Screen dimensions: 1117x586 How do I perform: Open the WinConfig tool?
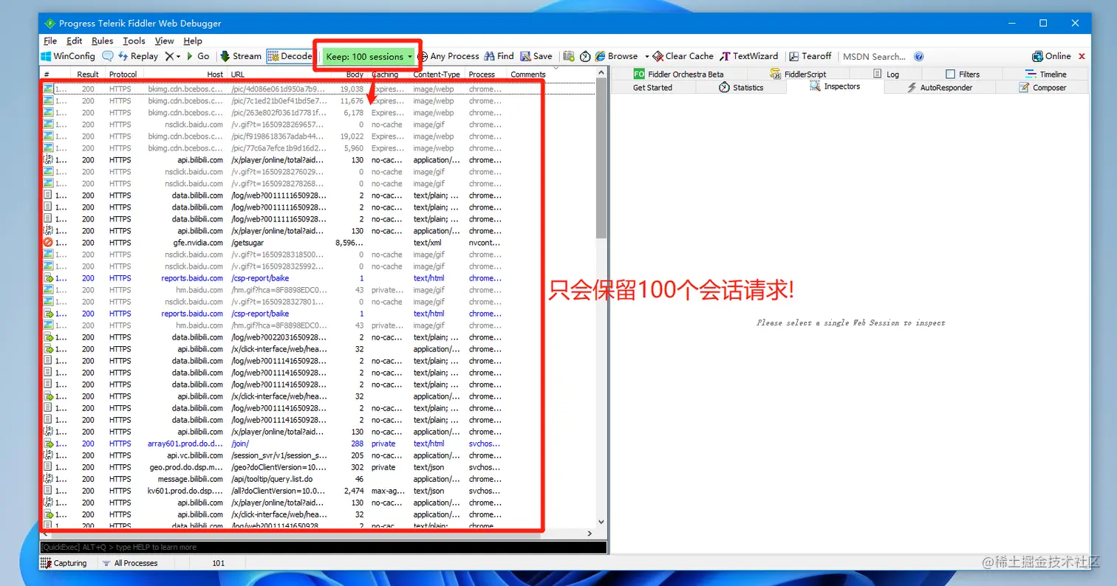68,56
